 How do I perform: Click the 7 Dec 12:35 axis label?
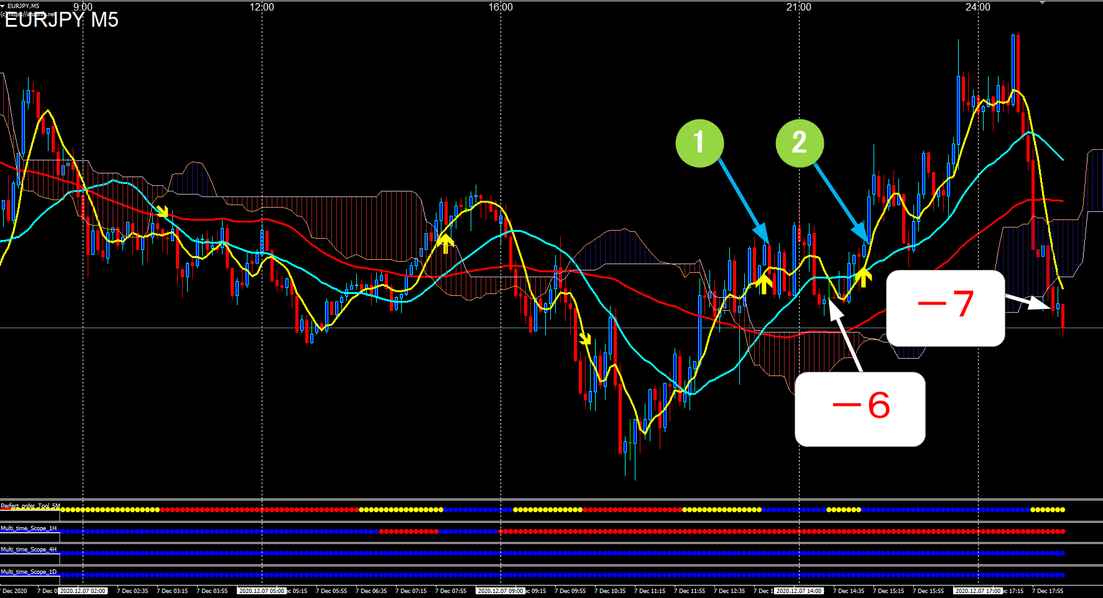click(729, 591)
